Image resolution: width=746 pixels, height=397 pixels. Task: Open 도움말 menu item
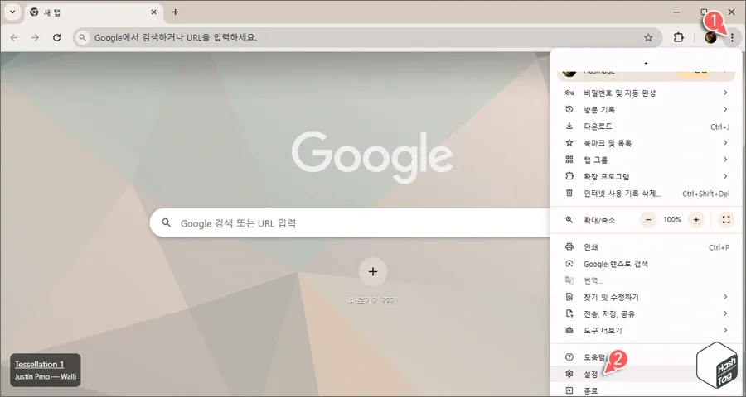click(x=646, y=357)
